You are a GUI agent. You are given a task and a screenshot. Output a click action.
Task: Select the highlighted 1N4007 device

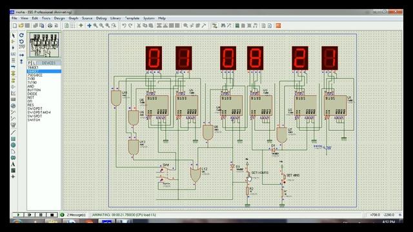coord(44,72)
